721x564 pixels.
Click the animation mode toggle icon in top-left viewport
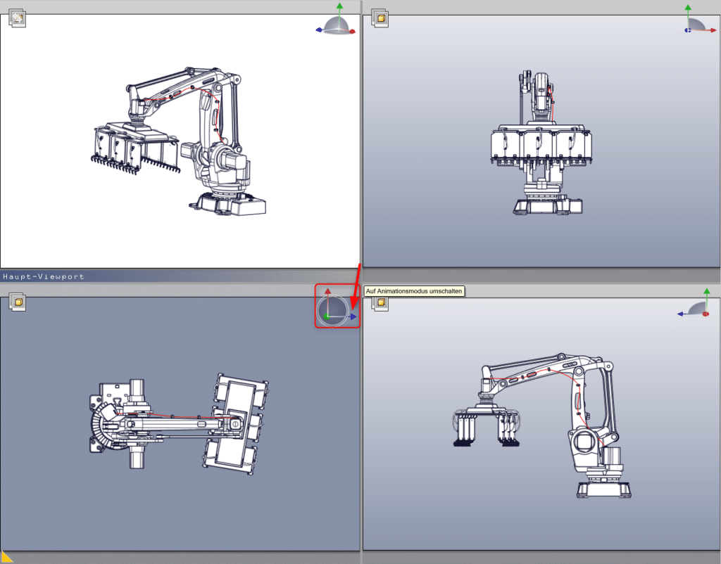click(x=19, y=18)
